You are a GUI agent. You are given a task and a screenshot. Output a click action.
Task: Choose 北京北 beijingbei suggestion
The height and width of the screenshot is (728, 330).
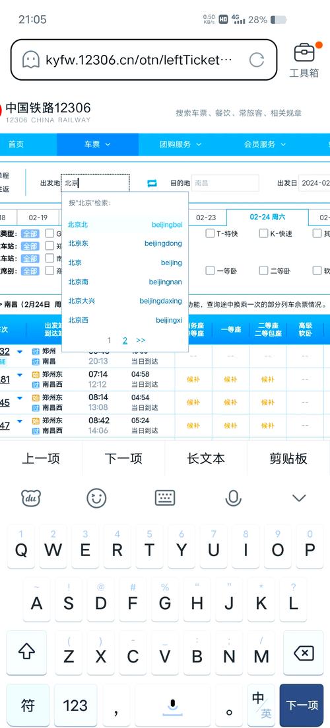coord(125,225)
